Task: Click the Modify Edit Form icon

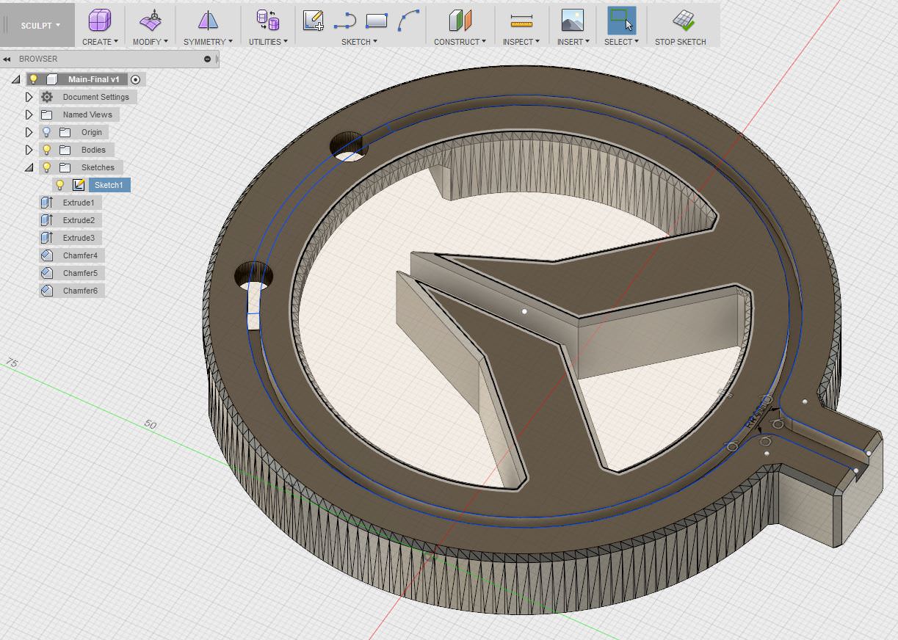Action: coord(151,21)
